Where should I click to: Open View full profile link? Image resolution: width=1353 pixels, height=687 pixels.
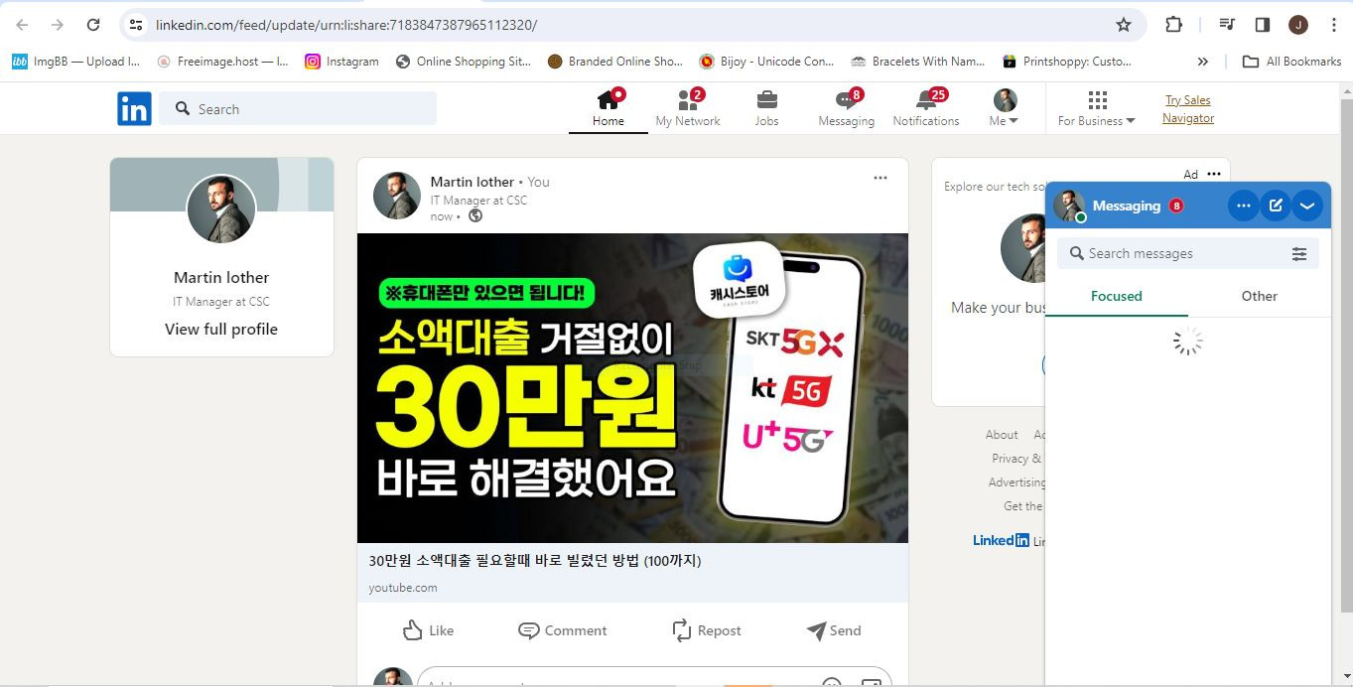coord(221,329)
